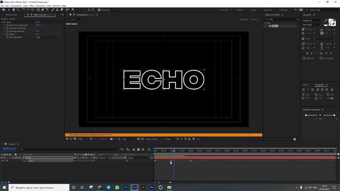Image resolution: width=340 pixels, height=191 pixels.
Task: Open WhatsApp from the taskbar
Action: tap(117, 187)
